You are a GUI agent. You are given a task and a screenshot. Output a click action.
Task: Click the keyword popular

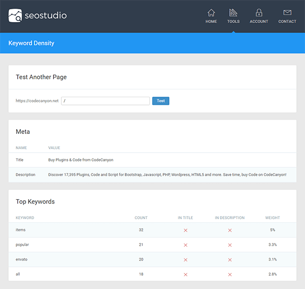pyautogui.click(x=22, y=245)
